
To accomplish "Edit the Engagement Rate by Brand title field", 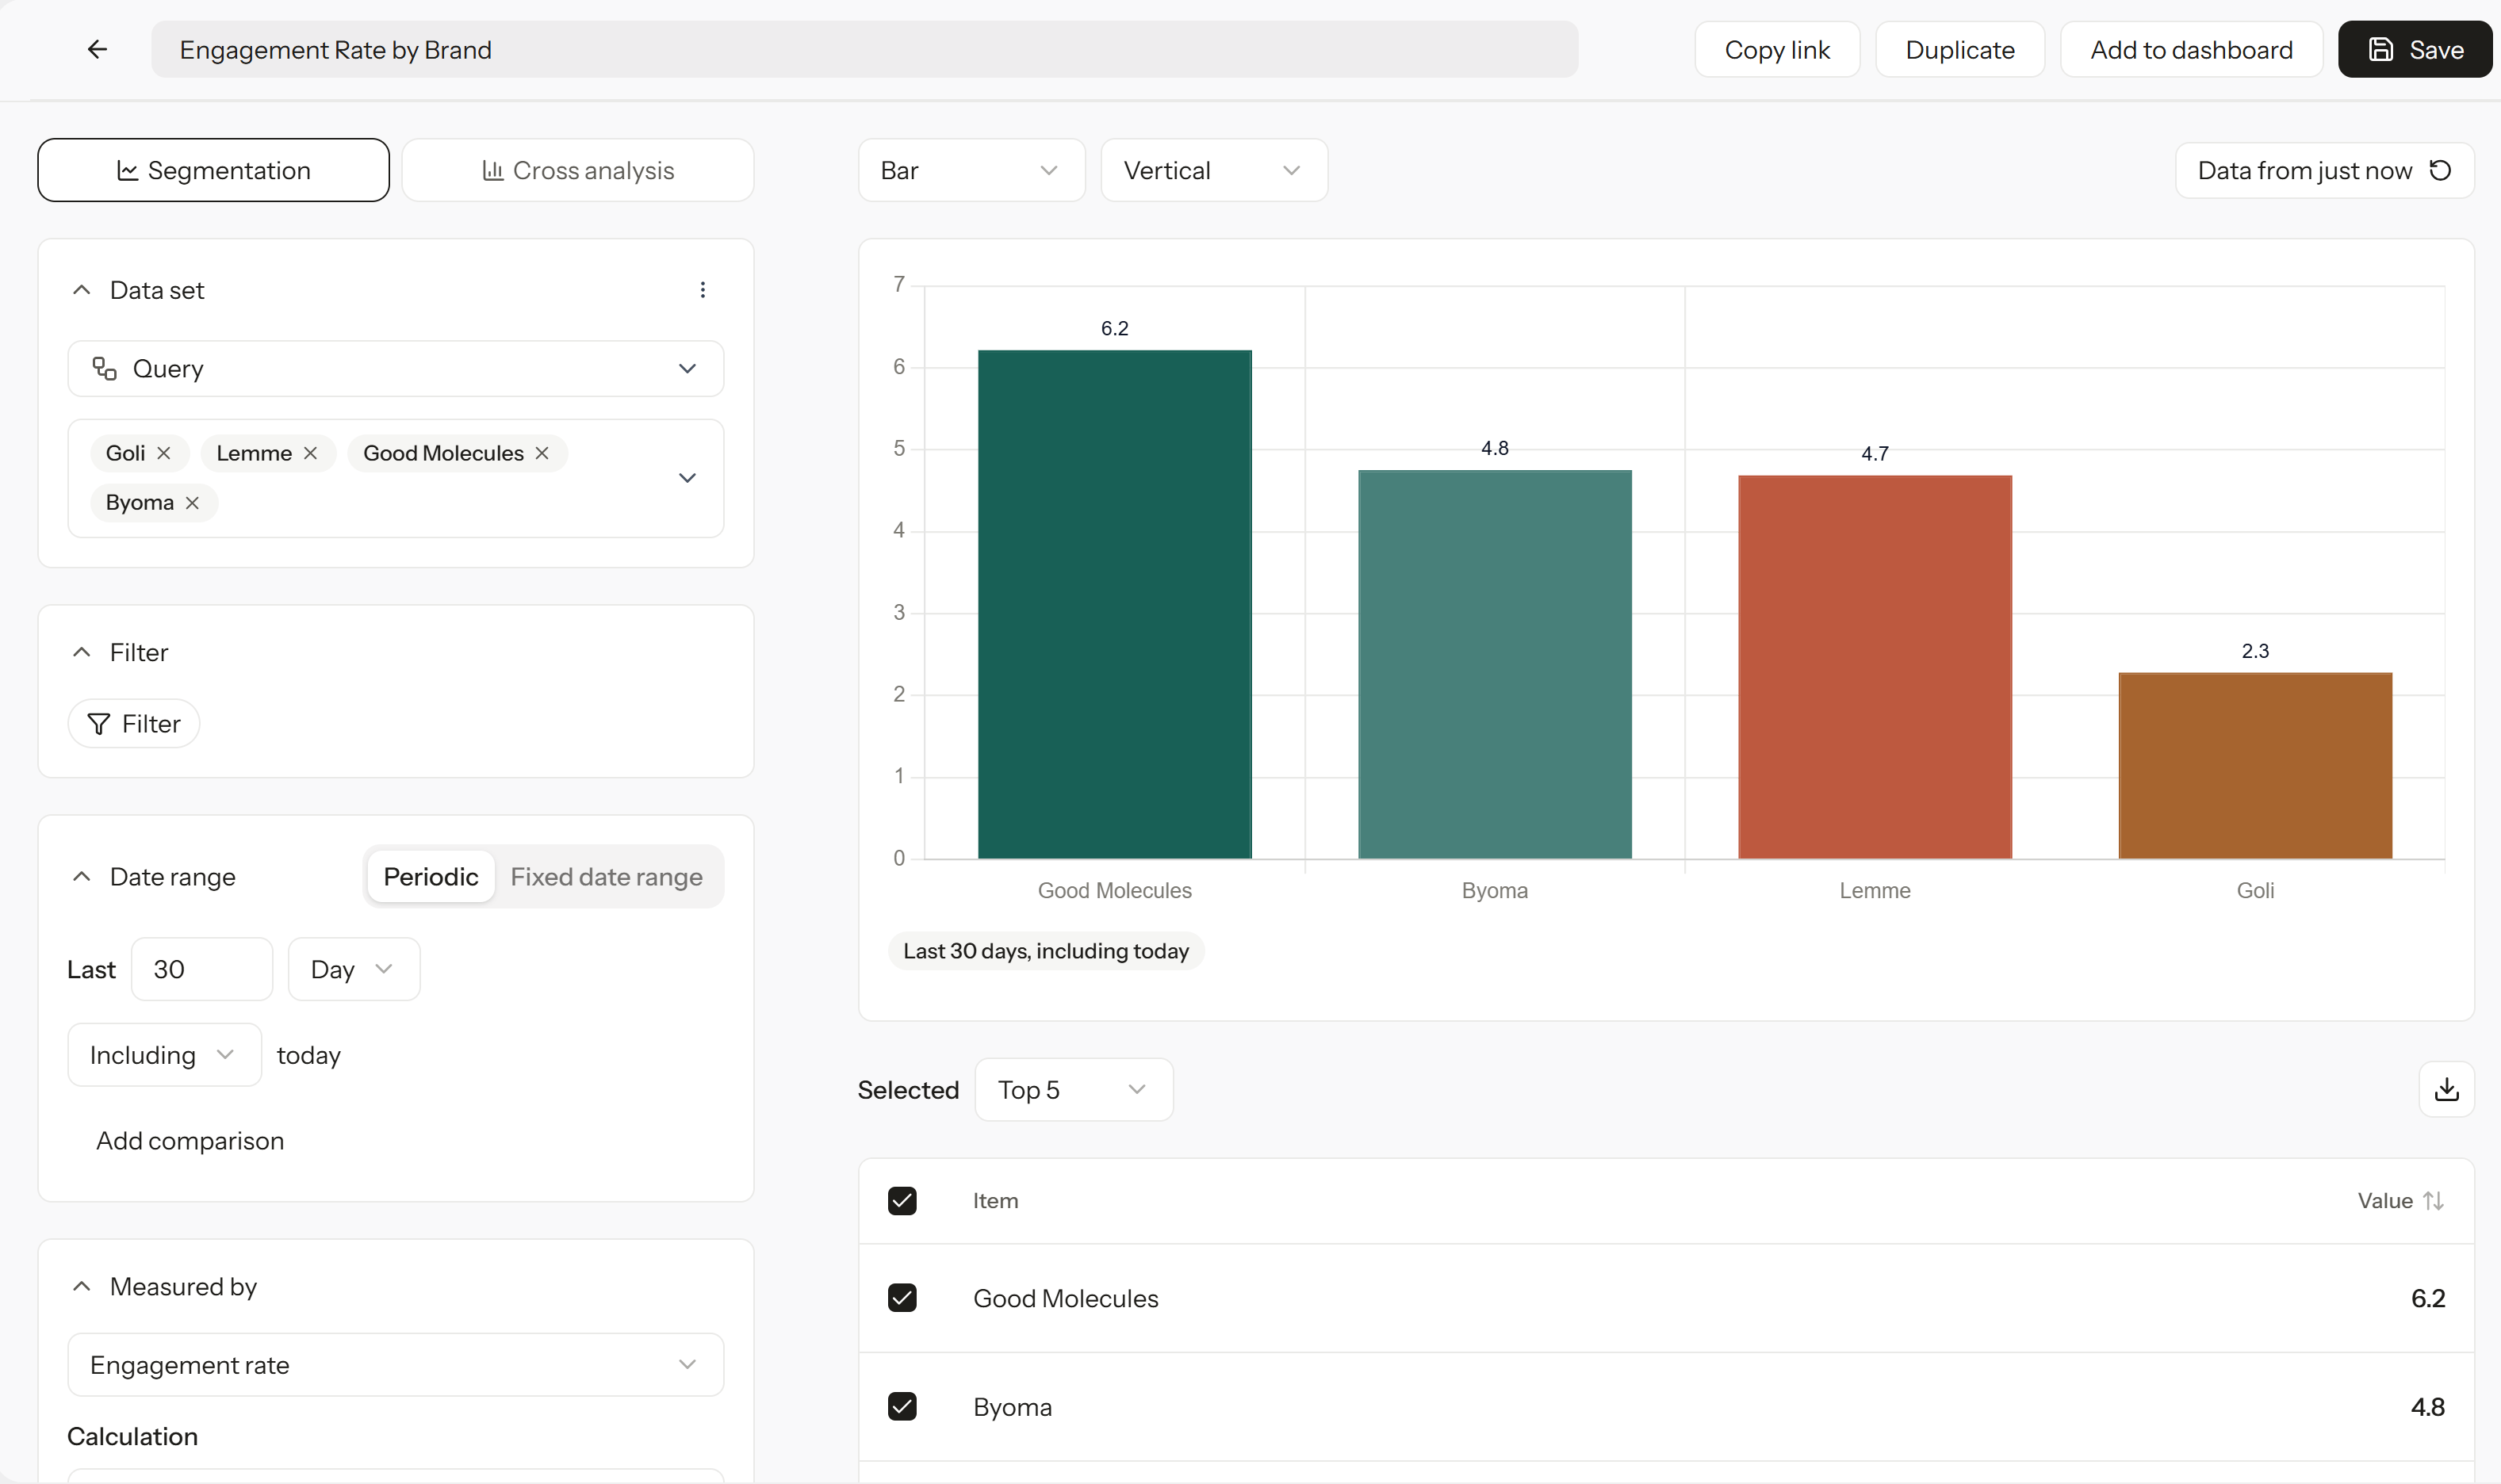I will click(x=865, y=50).
